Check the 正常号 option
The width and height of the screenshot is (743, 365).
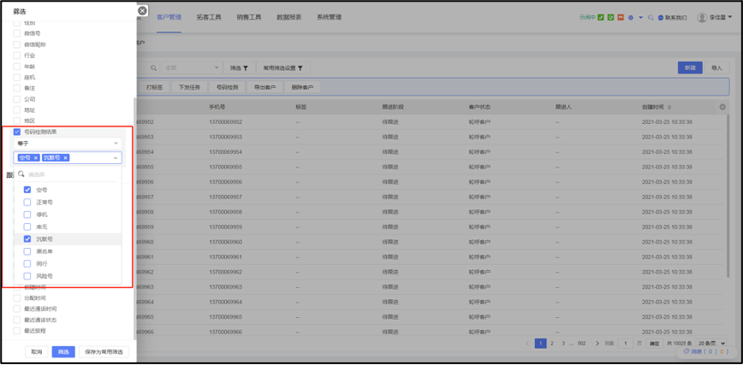click(x=27, y=202)
